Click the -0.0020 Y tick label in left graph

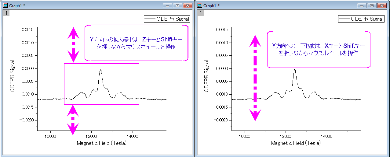27,120
